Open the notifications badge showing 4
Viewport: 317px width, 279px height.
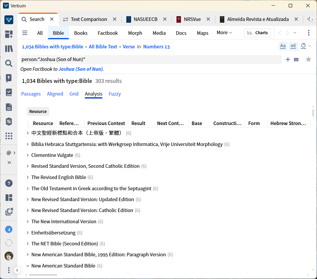[9, 230]
